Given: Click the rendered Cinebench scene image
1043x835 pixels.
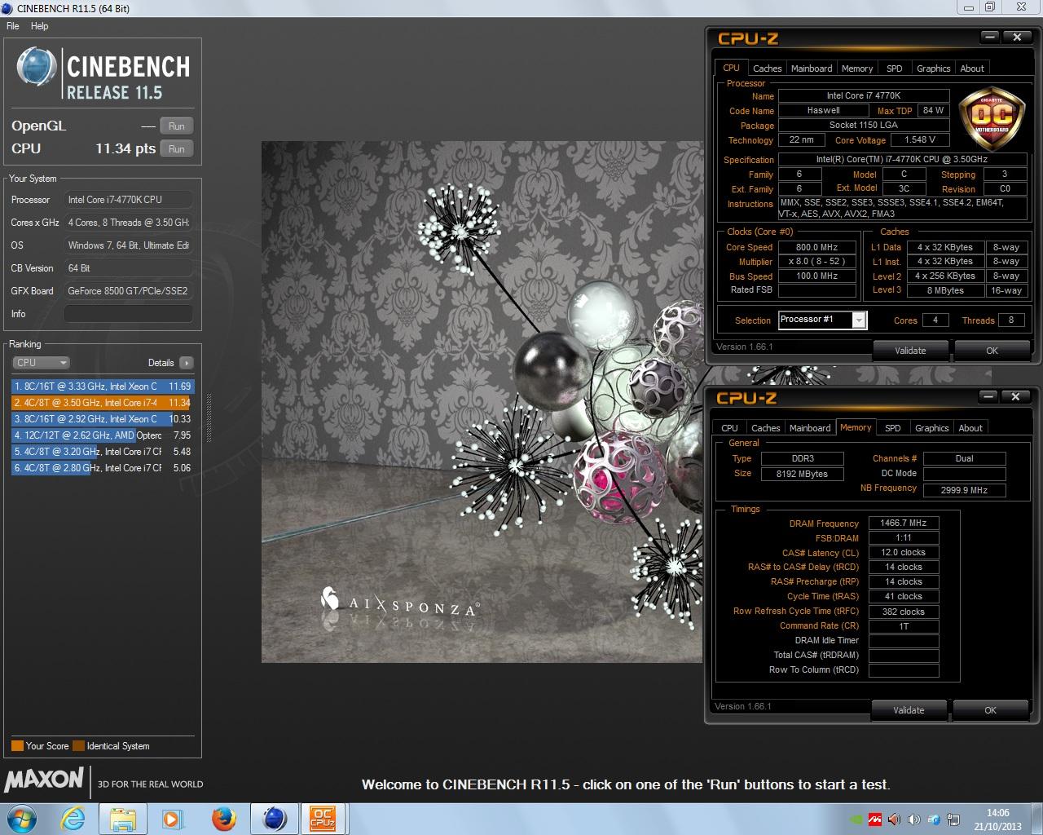Looking at the screenshot, I should tap(482, 402).
